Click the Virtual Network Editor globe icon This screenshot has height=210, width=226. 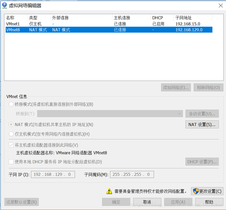coord(4,5)
